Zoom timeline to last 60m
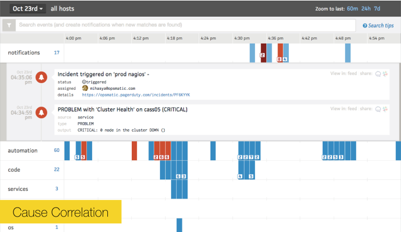The width and height of the screenshot is (401, 232). coord(353,9)
